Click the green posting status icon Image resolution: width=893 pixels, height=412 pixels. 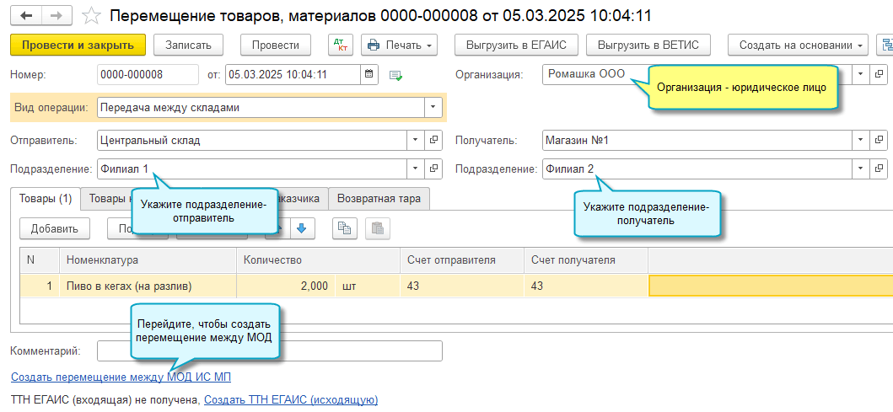[395, 76]
